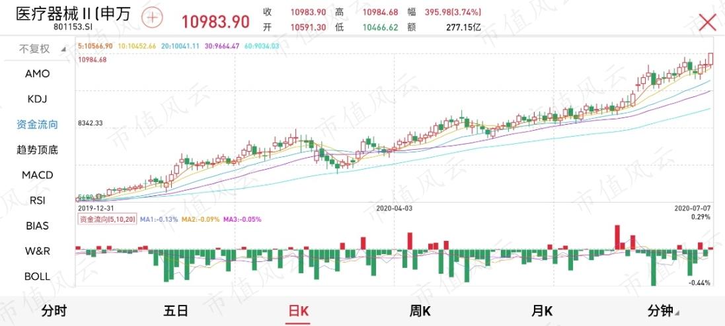Click the index name 医疗器械II(申万

point(73,13)
